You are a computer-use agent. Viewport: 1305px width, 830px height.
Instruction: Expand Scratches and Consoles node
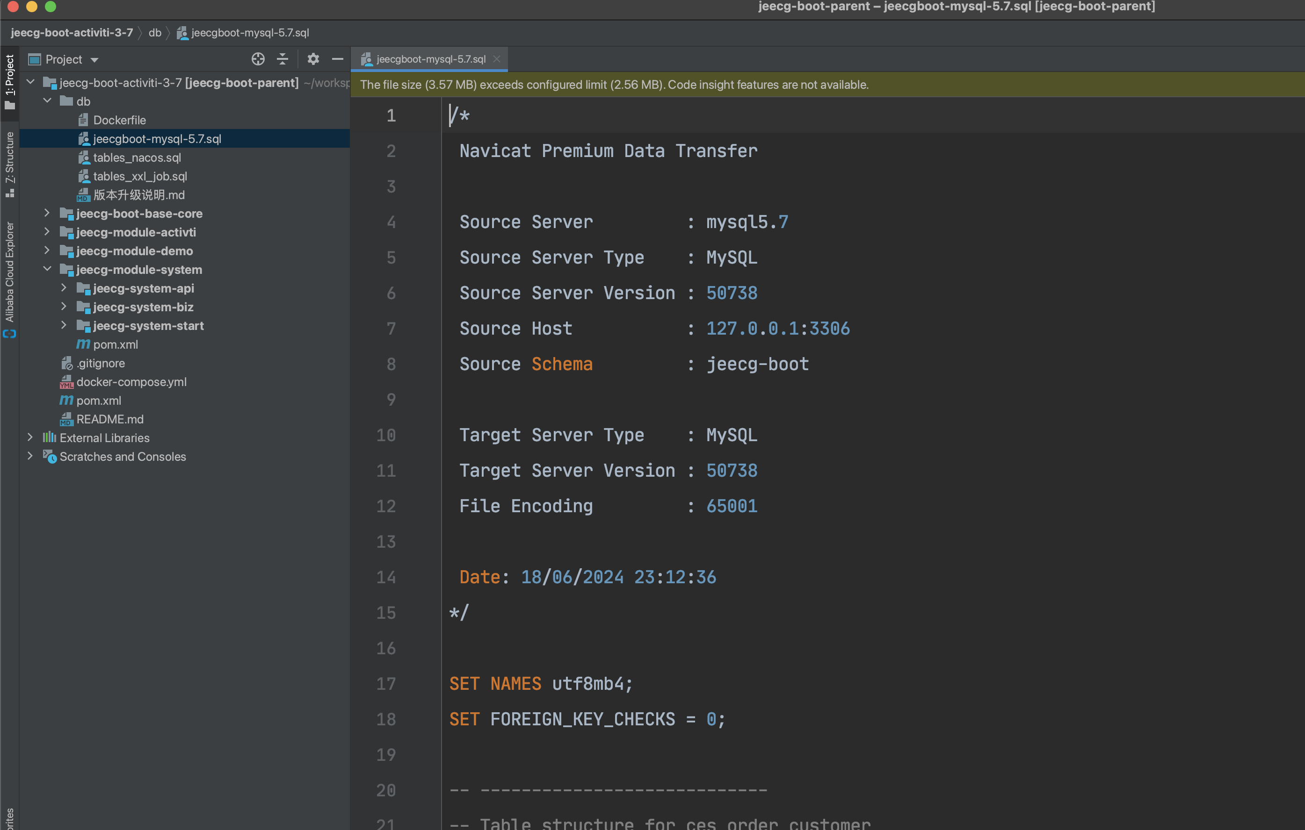[x=30, y=457]
